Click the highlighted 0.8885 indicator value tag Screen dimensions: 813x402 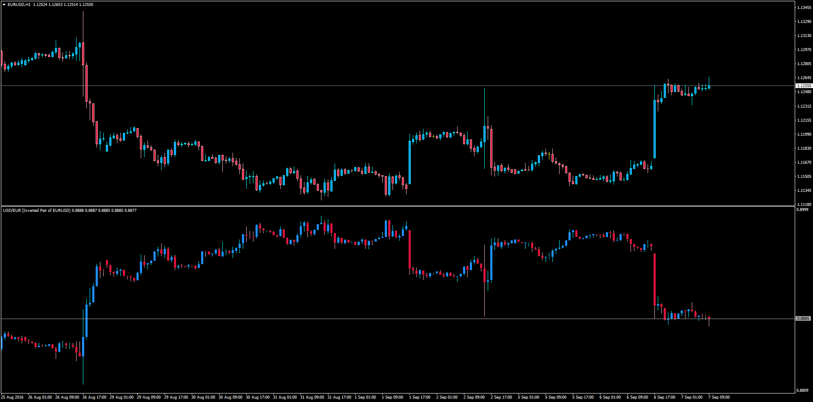[x=803, y=319]
